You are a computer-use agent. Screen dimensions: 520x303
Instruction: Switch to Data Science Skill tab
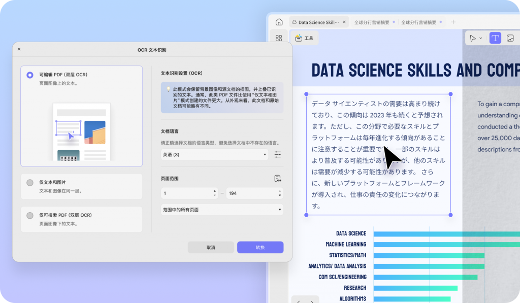319,22
